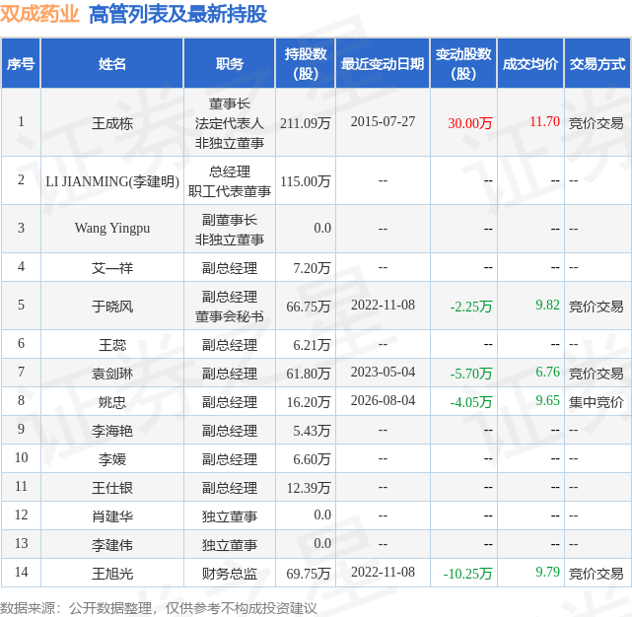Click 竞价交易 in 王成栋's row
632x617 pixels.
(x=597, y=123)
